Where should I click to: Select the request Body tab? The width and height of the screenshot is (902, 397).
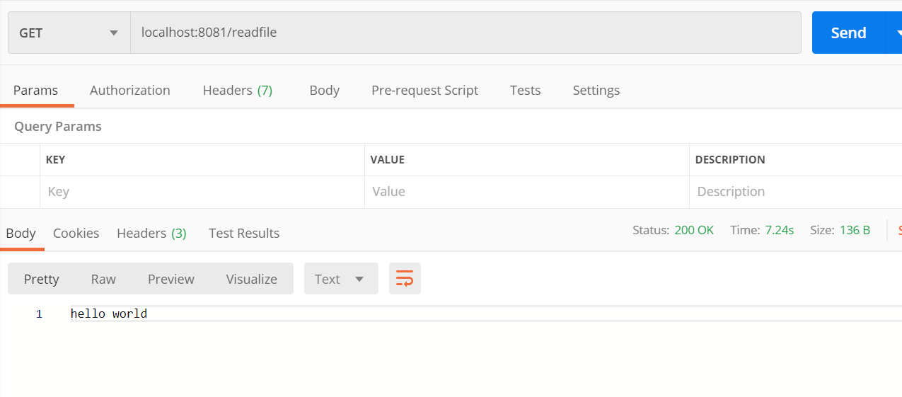[324, 90]
